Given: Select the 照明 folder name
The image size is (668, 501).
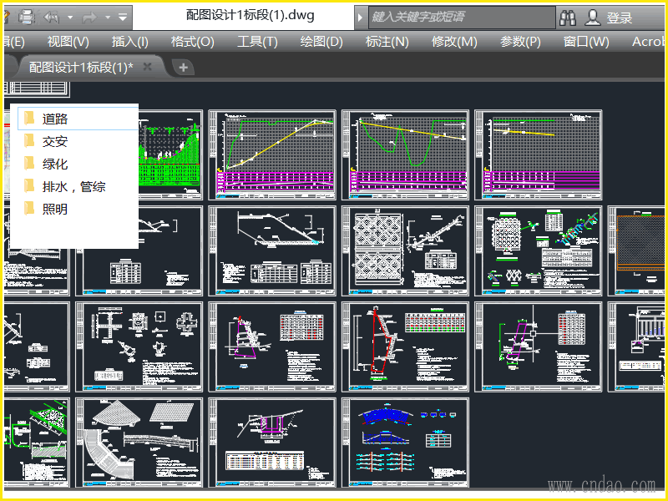Looking at the screenshot, I should click(x=55, y=210).
